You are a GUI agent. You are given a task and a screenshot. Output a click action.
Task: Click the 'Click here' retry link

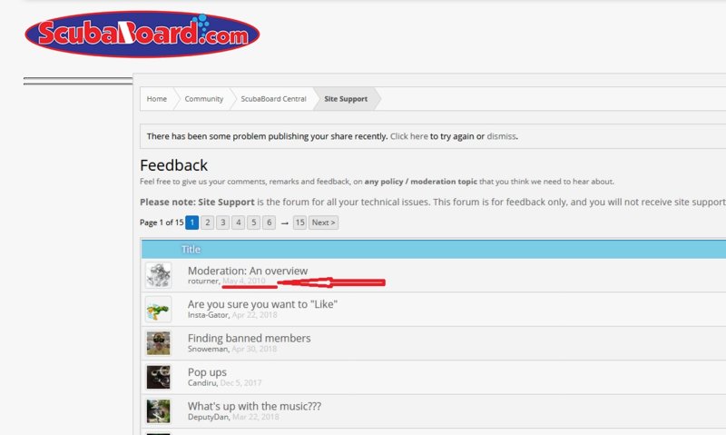[x=408, y=136]
